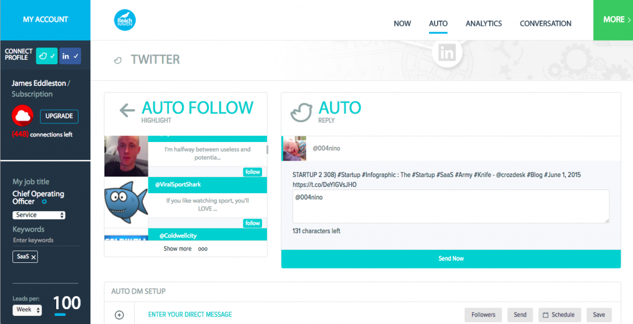Toggle the LinkedIn connect profile button
The image size is (633, 324).
tap(70, 56)
